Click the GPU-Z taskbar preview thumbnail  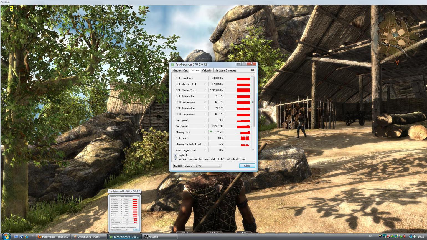124,213
